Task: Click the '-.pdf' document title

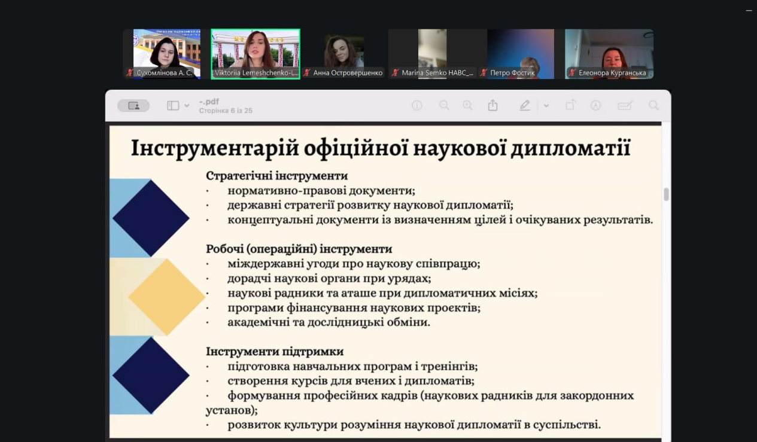Action: 209,102
